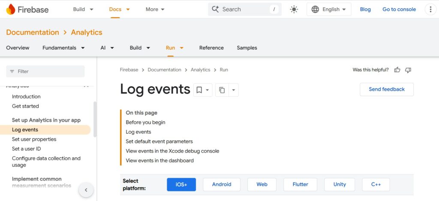Click the sidebar Filter input field
Viewport: 439px width, 201px height.
click(45, 71)
